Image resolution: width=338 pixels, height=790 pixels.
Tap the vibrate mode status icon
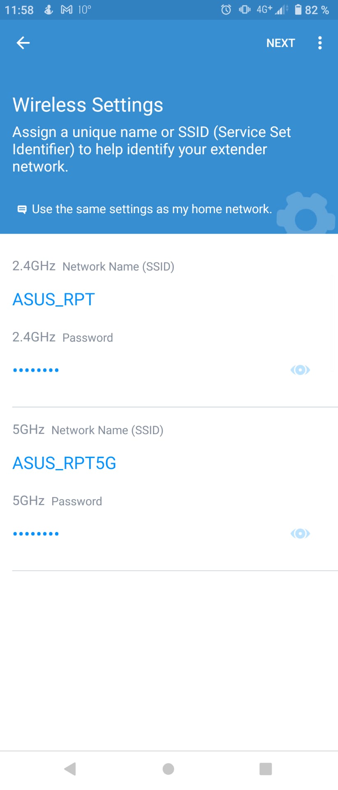pyautogui.click(x=245, y=9)
